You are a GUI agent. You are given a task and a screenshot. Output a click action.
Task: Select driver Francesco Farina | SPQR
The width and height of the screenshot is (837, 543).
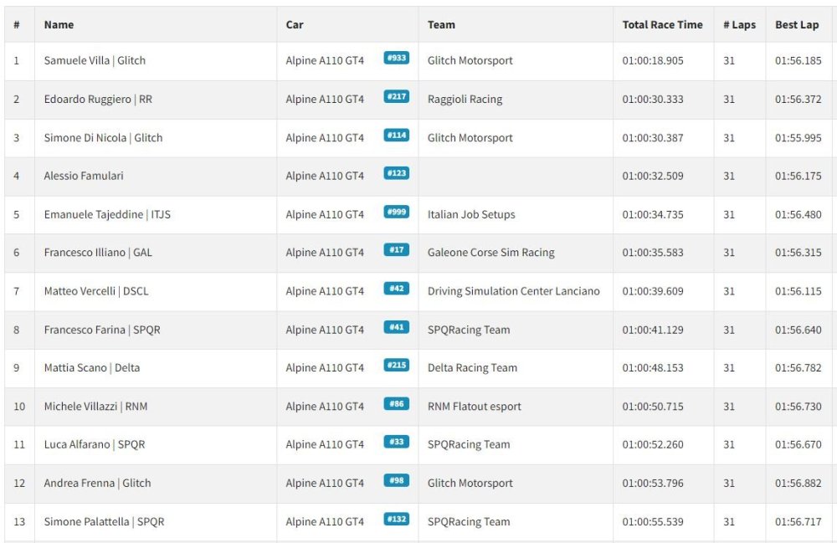click(x=102, y=330)
